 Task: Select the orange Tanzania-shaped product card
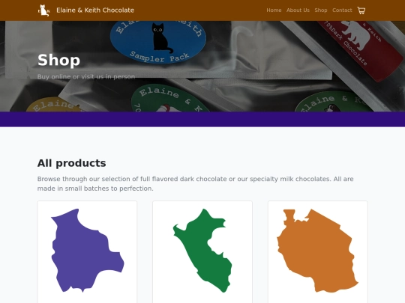click(x=318, y=252)
